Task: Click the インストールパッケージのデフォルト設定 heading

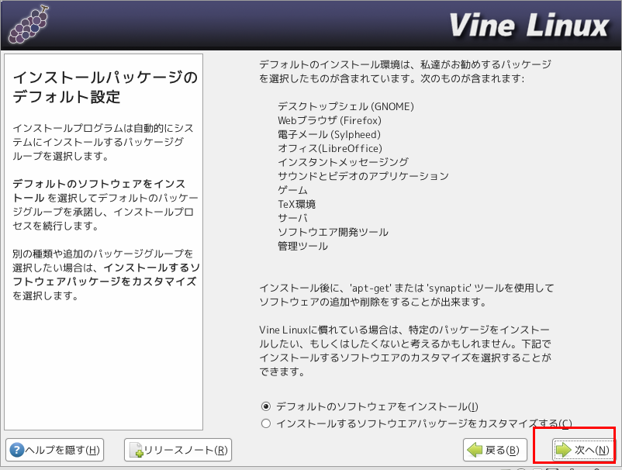Action: pos(105,87)
